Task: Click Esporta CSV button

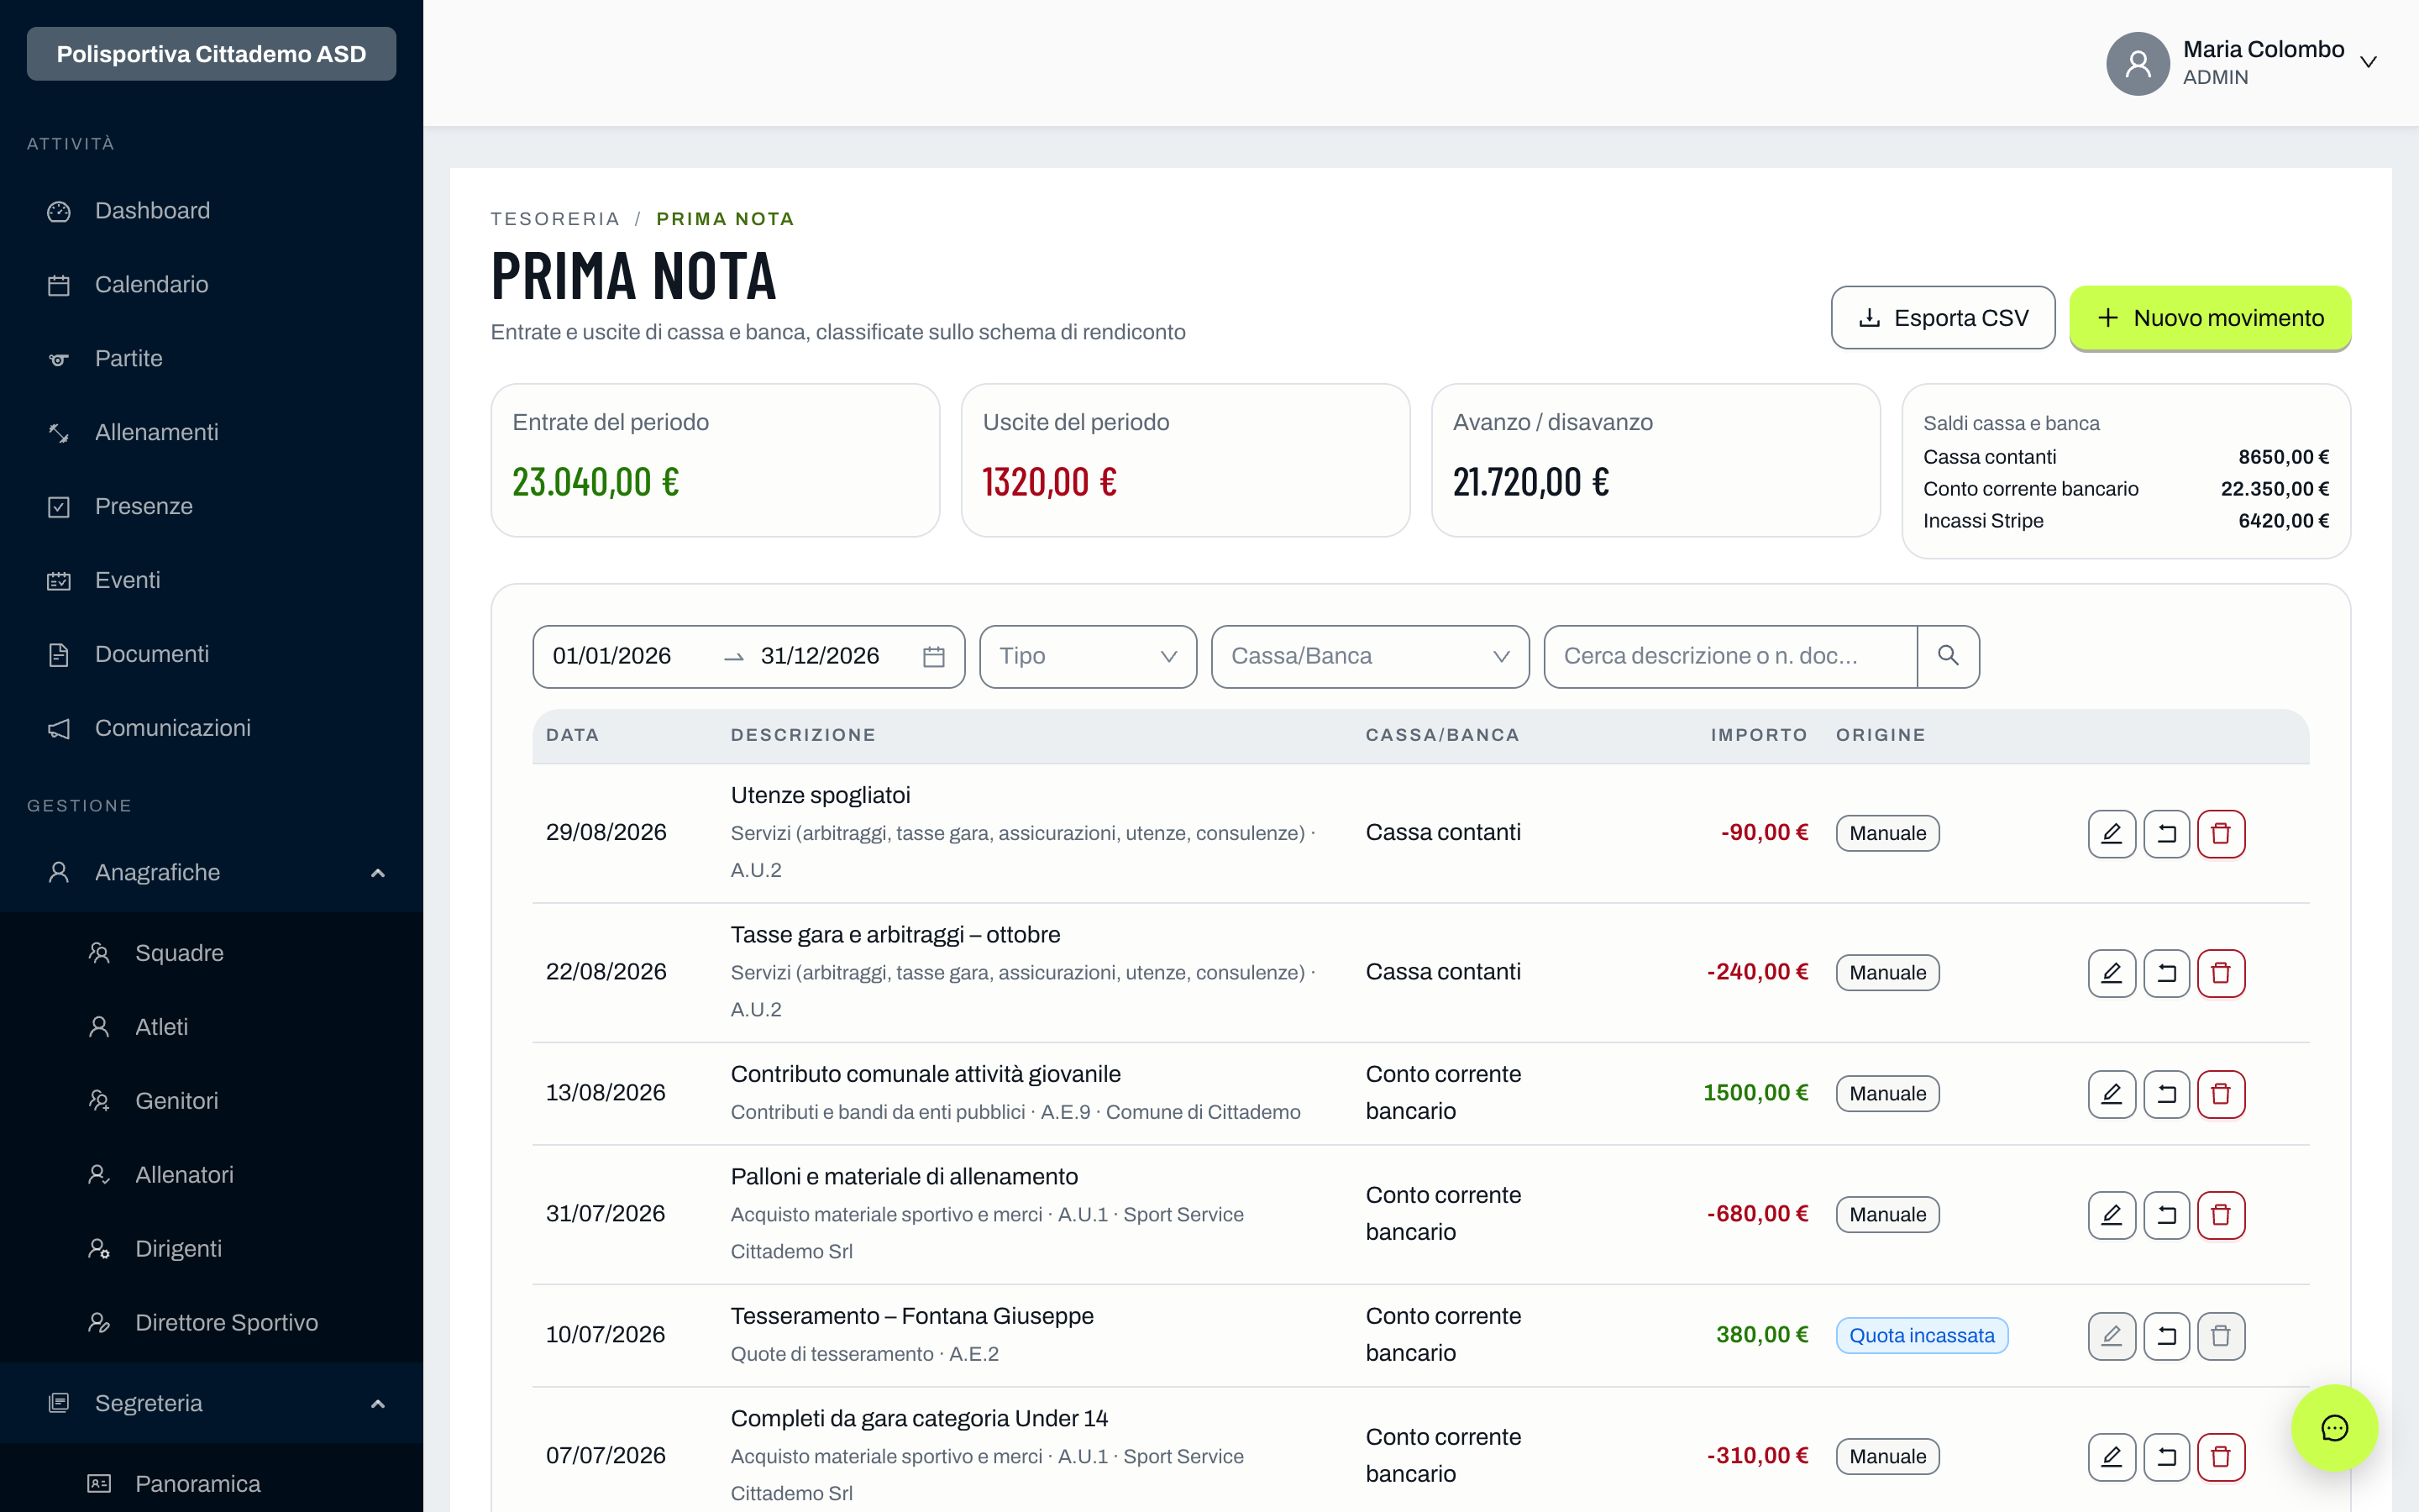Action: [x=1942, y=318]
